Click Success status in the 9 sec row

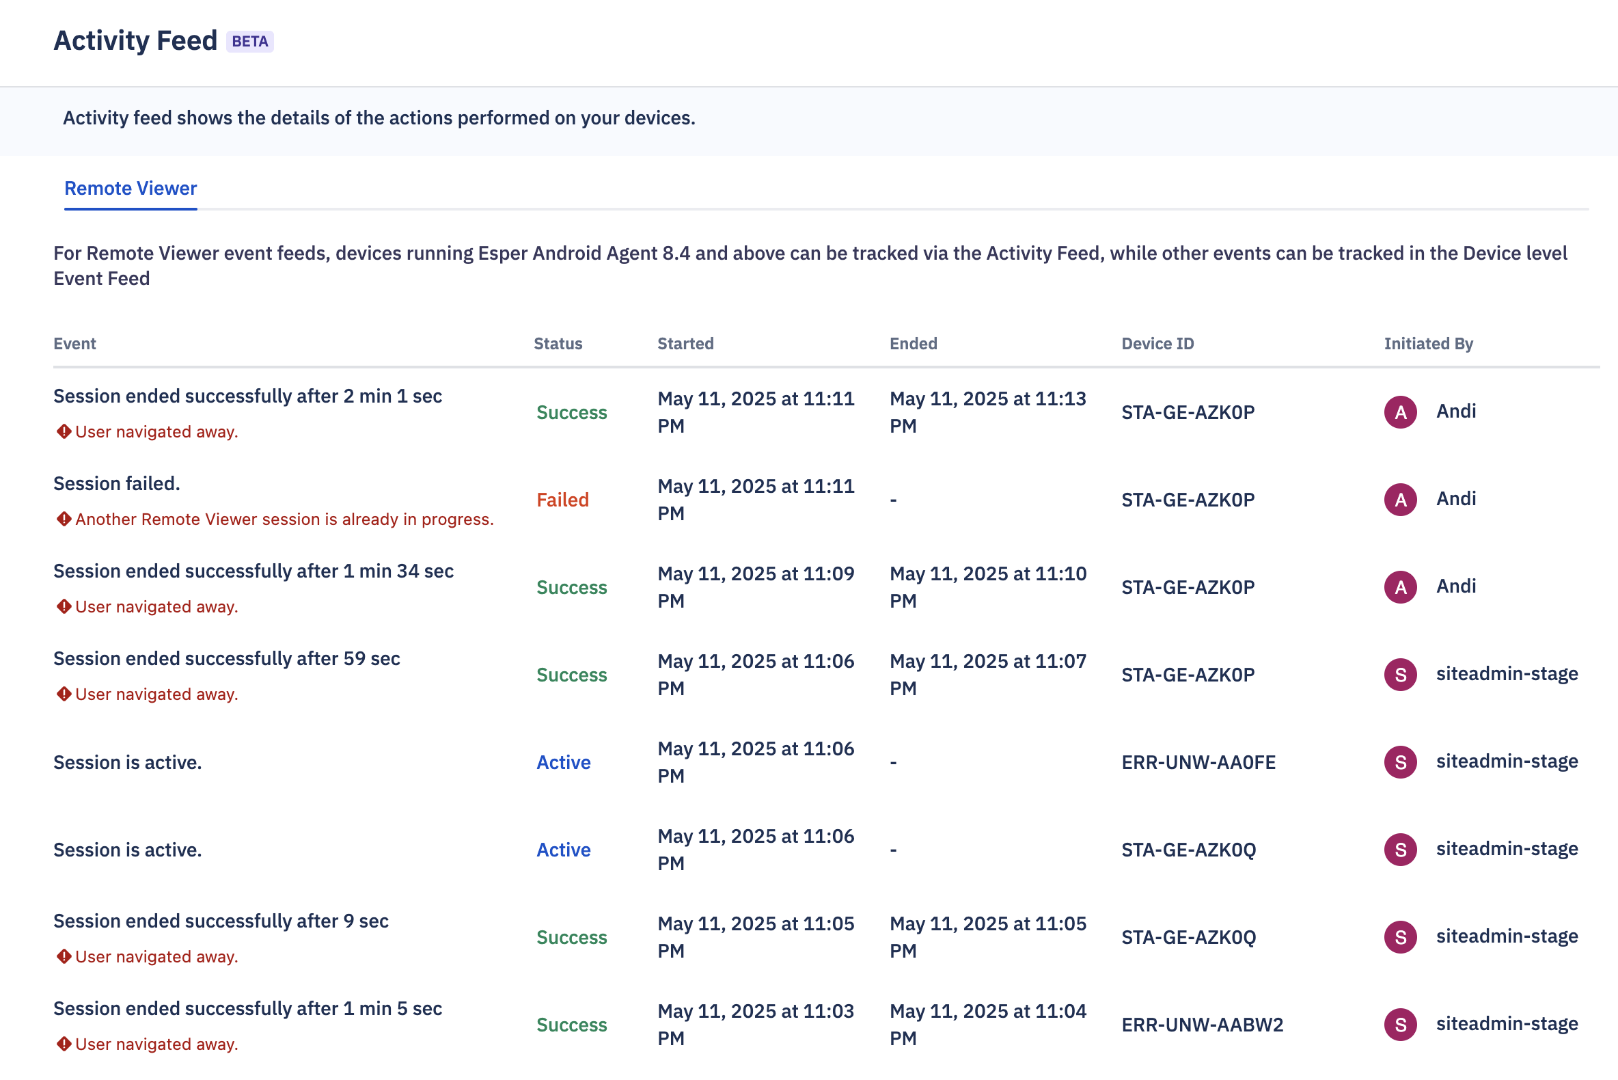pos(571,937)
